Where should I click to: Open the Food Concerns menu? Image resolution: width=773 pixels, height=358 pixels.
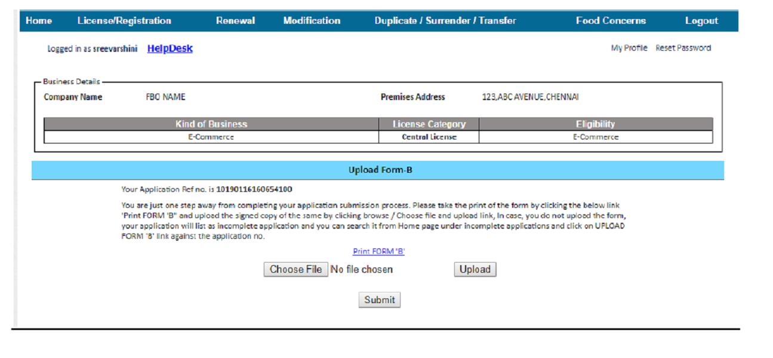click(x=611, y=21)
